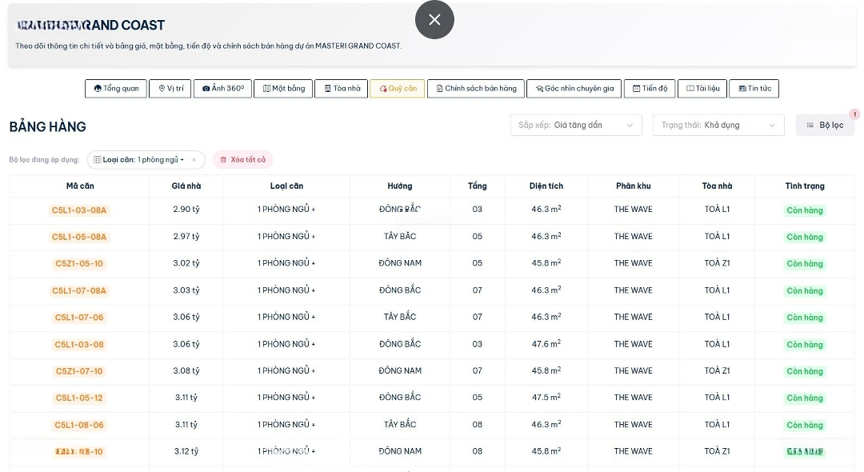Viewport: 864px width, 472px height.
Task: Click Xóa tất cả to clear filters
Action: point(242,160)
